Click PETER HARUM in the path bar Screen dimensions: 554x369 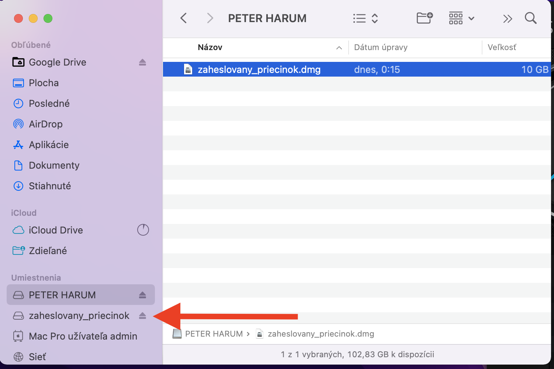click(x=214, y=334)
